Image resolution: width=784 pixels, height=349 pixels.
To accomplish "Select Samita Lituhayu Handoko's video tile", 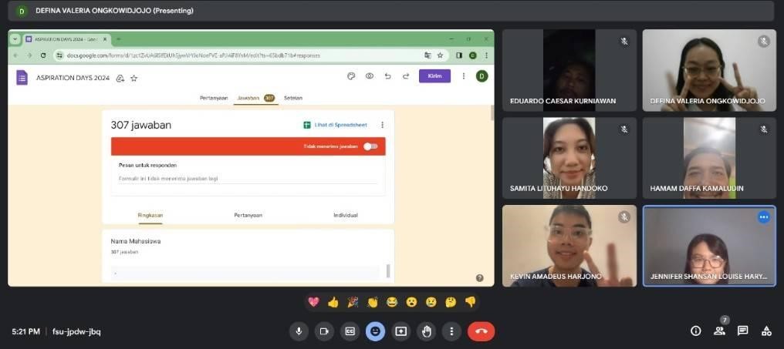I will click(x=569, y=158).
